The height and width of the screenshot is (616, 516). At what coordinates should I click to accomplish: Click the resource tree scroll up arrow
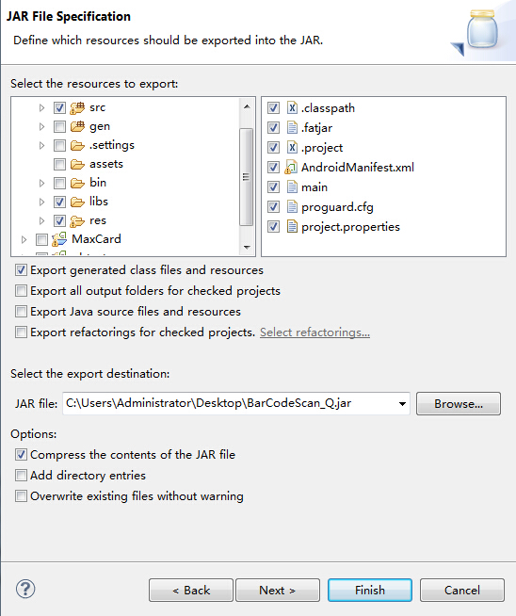coord(247,106)
